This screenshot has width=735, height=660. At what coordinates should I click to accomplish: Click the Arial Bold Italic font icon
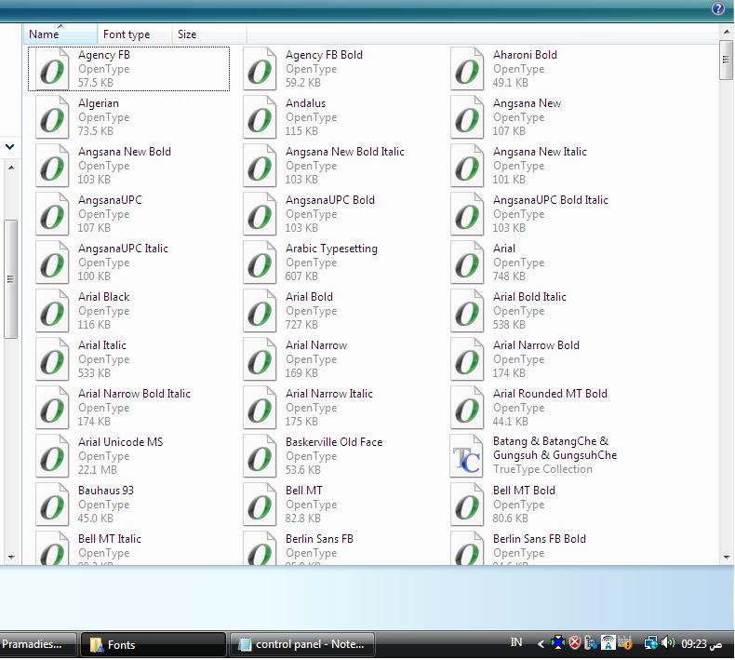click(467, 311)
